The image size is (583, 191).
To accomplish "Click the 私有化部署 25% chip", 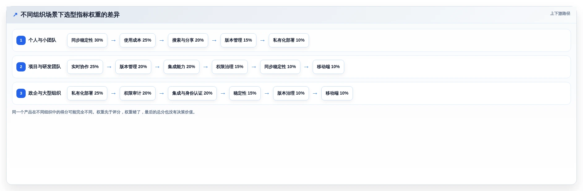I will click(87, 93).
